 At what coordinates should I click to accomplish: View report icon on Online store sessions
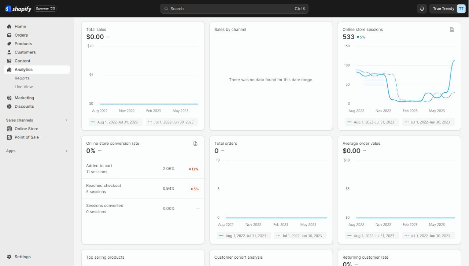point(452,30)
